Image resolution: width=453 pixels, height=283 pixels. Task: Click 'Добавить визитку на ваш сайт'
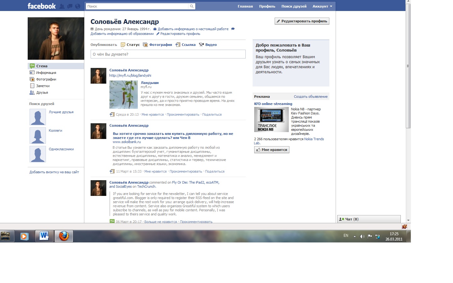[x=54, y=172]
